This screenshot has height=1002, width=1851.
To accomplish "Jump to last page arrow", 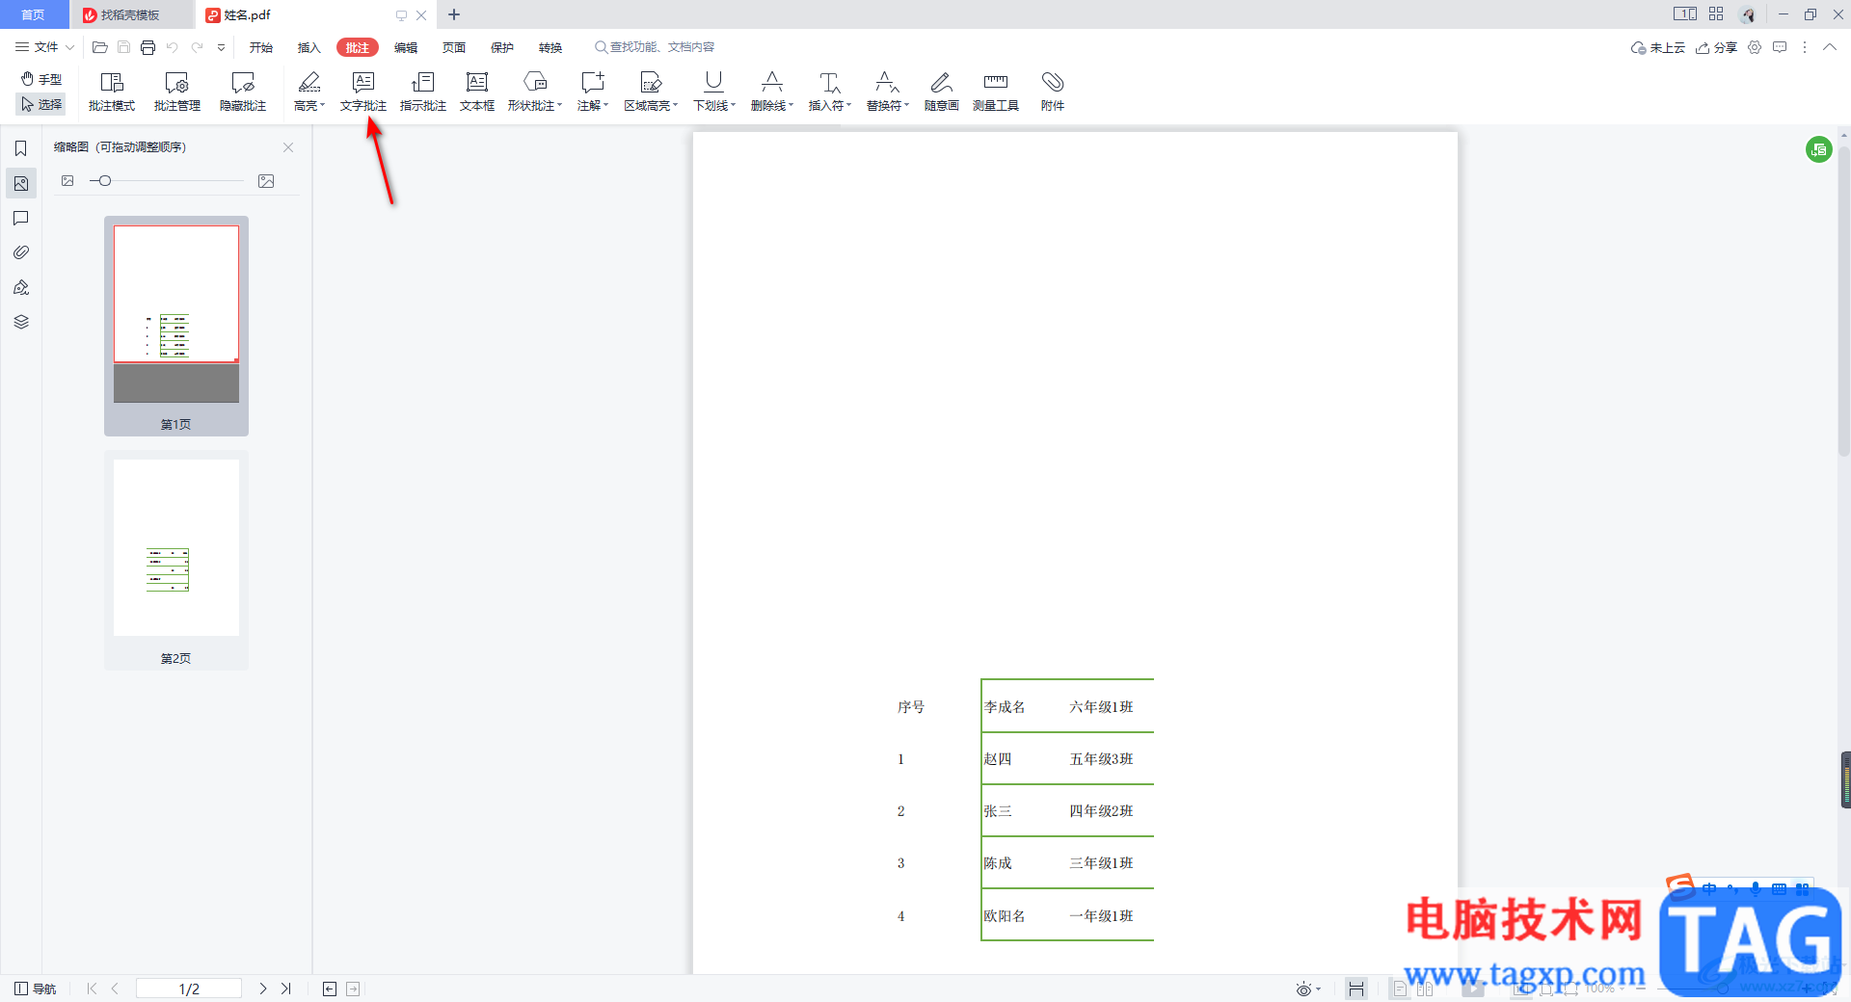I will click(x=285, y=989).
